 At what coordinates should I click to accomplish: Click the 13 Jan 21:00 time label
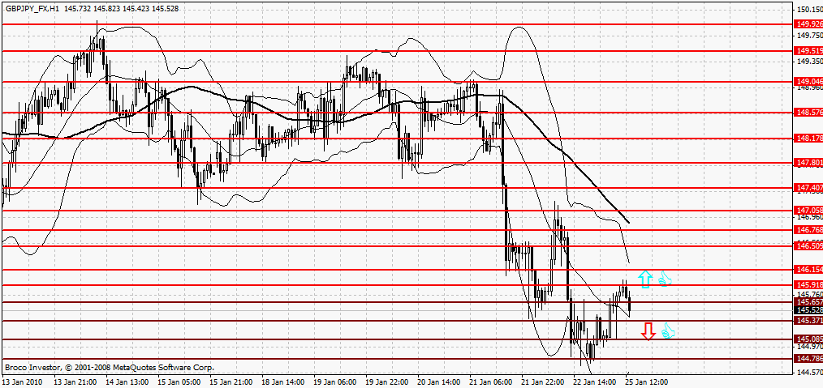(75, 383)
